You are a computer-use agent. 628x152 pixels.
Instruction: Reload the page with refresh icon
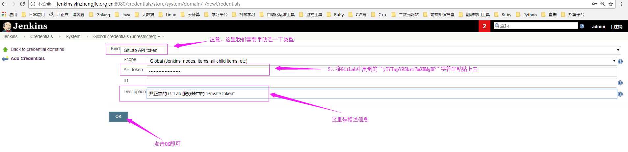[22, 4]
